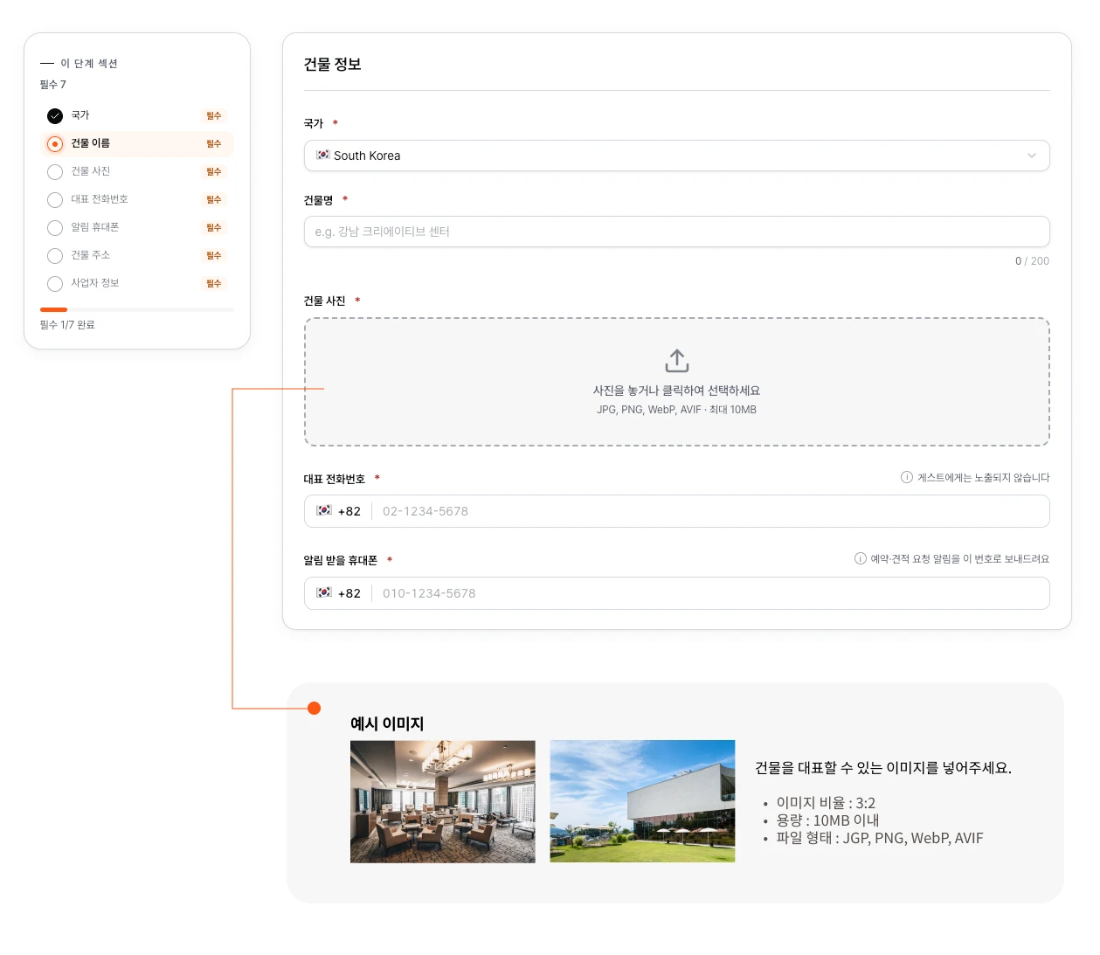Click the info icon beside 게스트에게는 노출되지 않습니다
Screen dimensions: 1100x955
907,477
